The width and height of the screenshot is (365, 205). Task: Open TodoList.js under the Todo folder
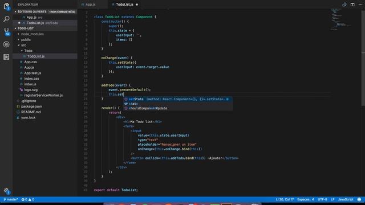[x=45, y=56]
